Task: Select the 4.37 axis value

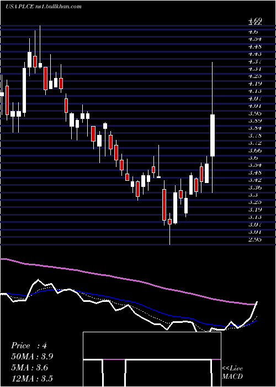Action: pyautogui.click(x=255, y=61)
